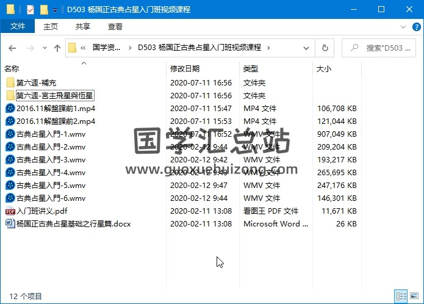Click the folder icon of 第六週-宮主飛星與恆星
424x304 pixels.
point(10,95)
